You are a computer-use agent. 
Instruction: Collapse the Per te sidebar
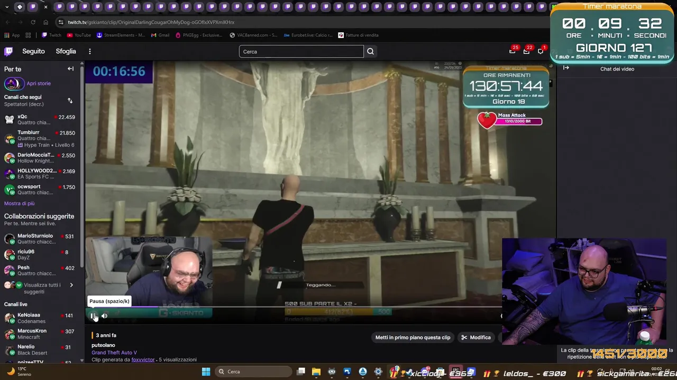pyautogui.click(x=70, y=69)
